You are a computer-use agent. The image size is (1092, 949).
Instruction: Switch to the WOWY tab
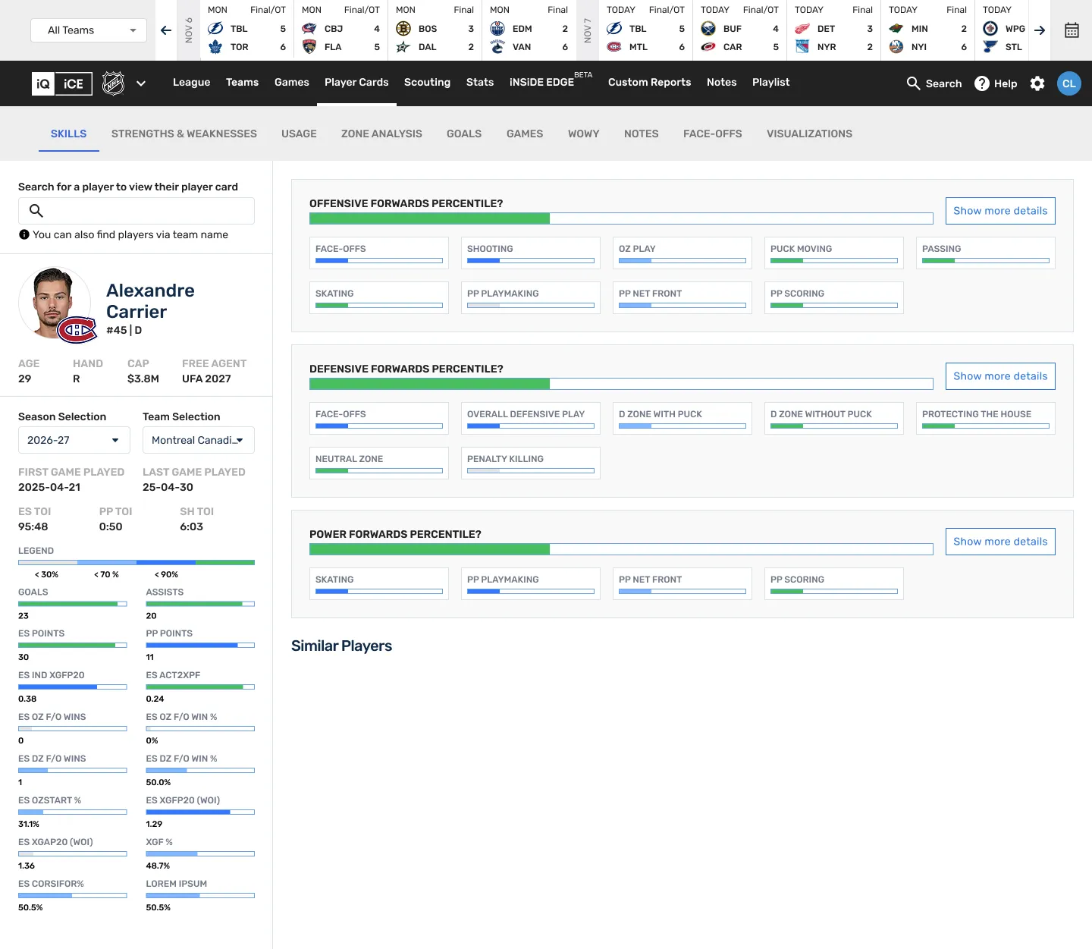click(x=584, y=134)
